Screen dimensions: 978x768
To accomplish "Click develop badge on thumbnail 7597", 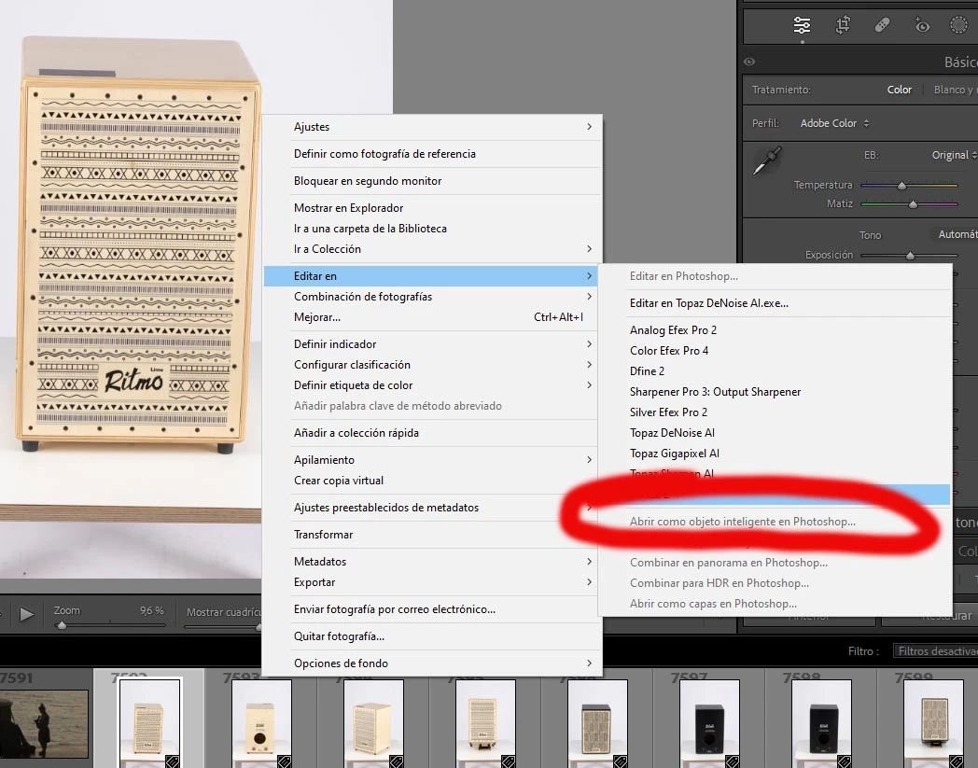I will point(732,761).
